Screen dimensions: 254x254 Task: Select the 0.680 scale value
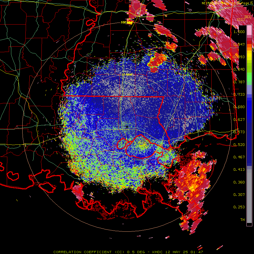click(x=239, y=107)
